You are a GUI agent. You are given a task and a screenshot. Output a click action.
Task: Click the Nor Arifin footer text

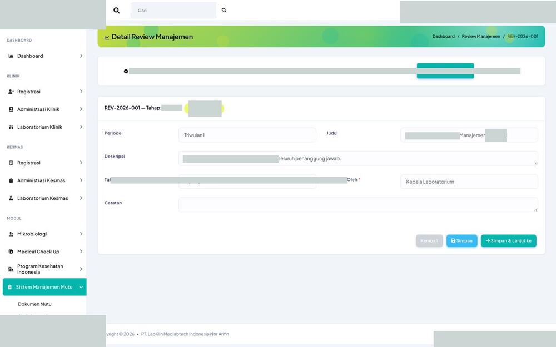click(220, 334)
